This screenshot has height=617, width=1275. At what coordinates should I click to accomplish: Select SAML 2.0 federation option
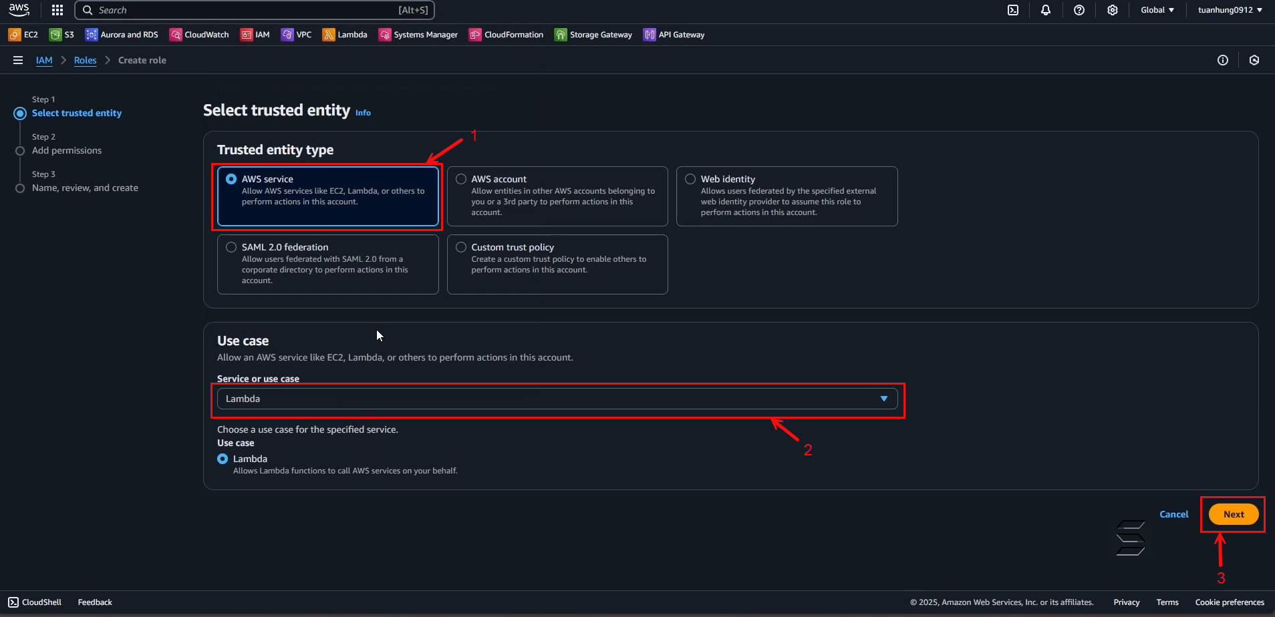point(328,264)
